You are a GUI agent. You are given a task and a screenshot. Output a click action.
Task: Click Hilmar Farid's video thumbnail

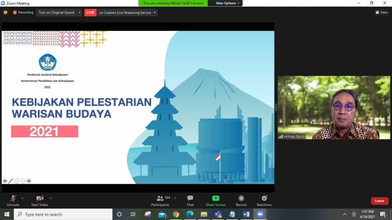click(x=334, y=108)
